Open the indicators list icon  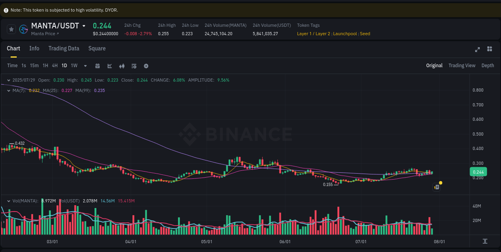[x=133, y=66]
